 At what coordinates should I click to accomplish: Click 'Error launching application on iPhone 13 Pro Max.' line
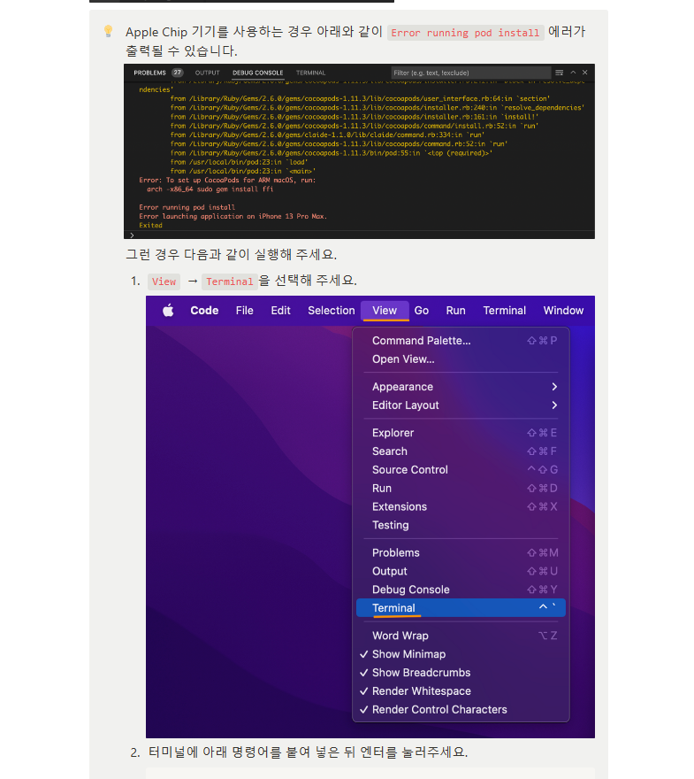[x=233, y=217]
